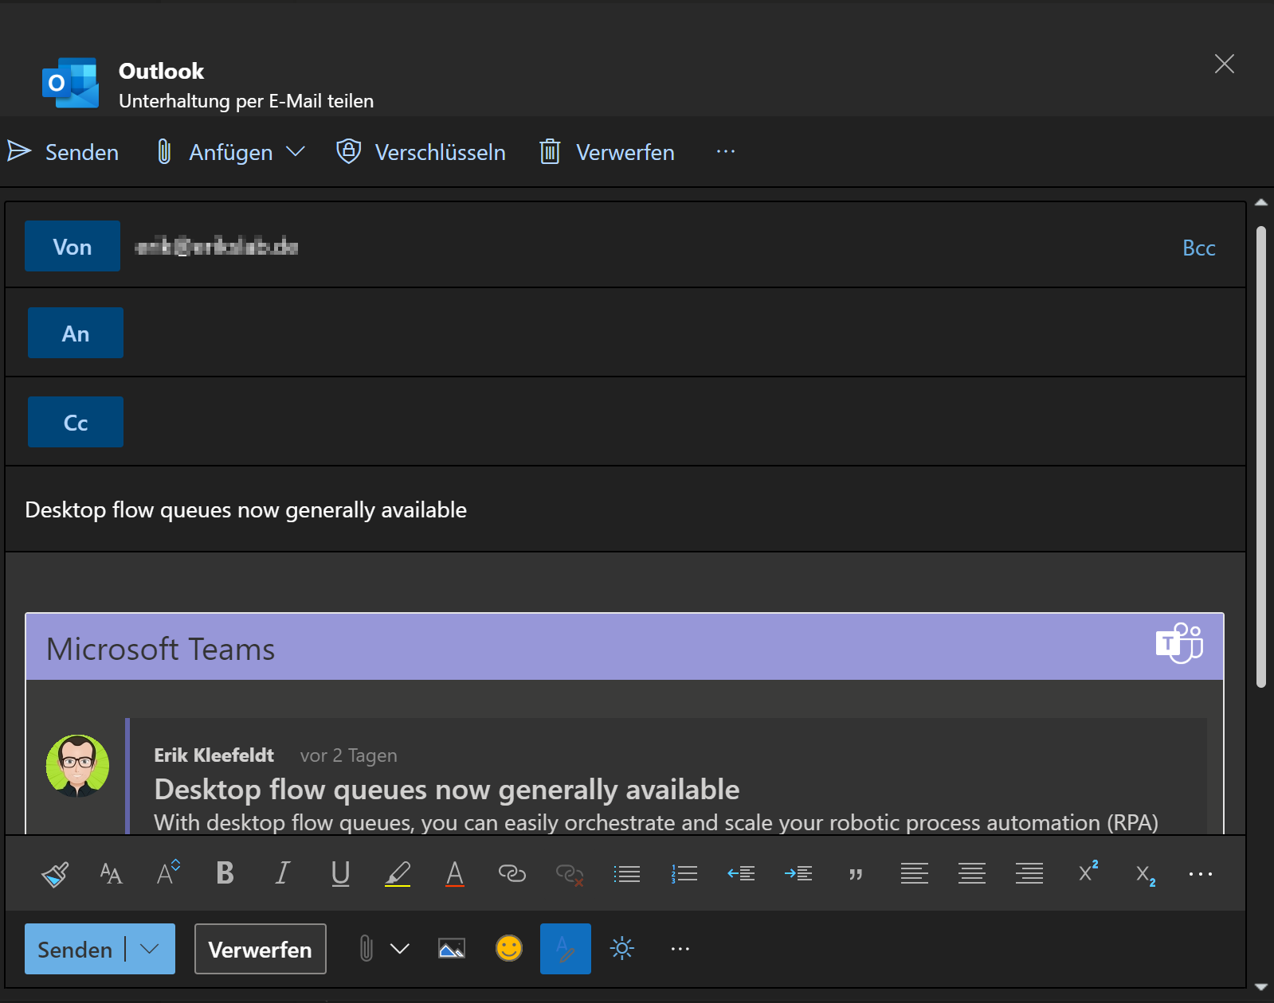Screen dimensions: 1274x1003
Task: Open the send options arrow beside Senden
Action: click(x=150, y=949)
